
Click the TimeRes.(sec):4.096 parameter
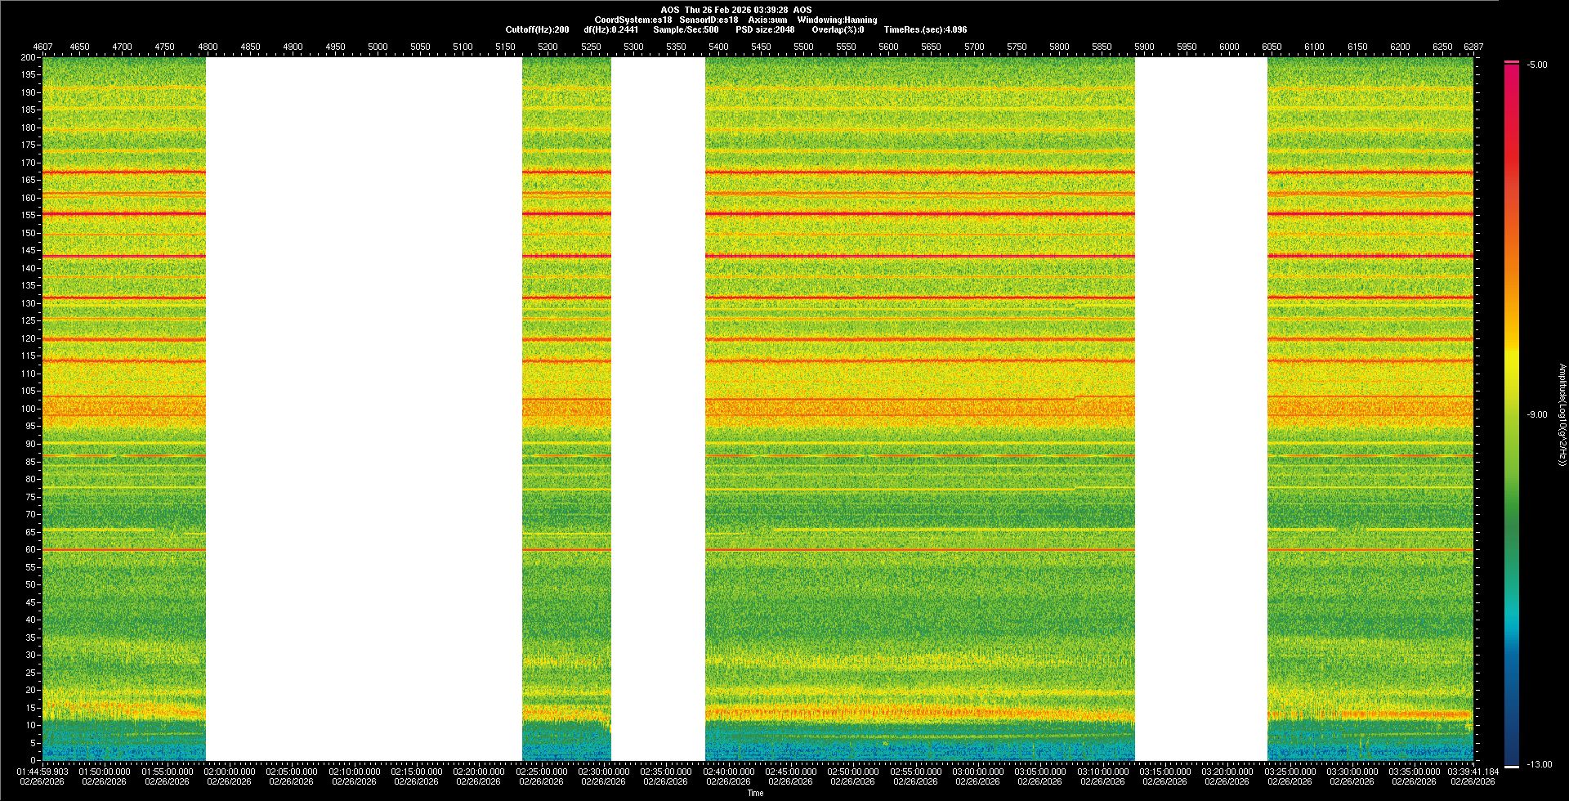click(925, 29)
